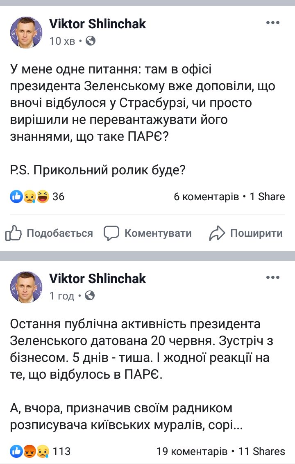Open the second post's three-dot options menu

pos(272,278)
